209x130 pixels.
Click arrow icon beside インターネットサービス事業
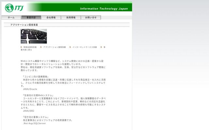click(70, 47)
